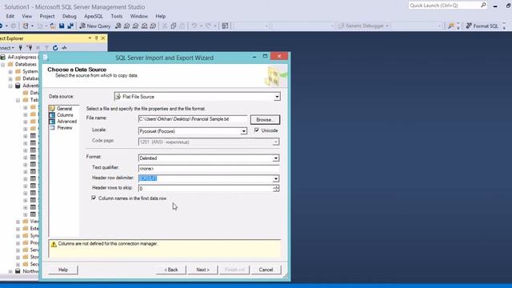Open the Tools menu
The width and height of the screenshot is (512, 288).
click(117, 16)
